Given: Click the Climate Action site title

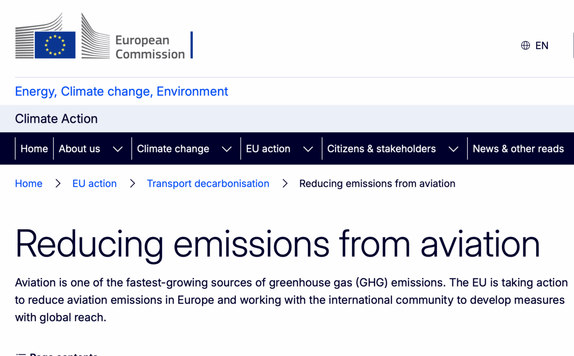Looking at the screenshot, I should [x=56, y=119].
